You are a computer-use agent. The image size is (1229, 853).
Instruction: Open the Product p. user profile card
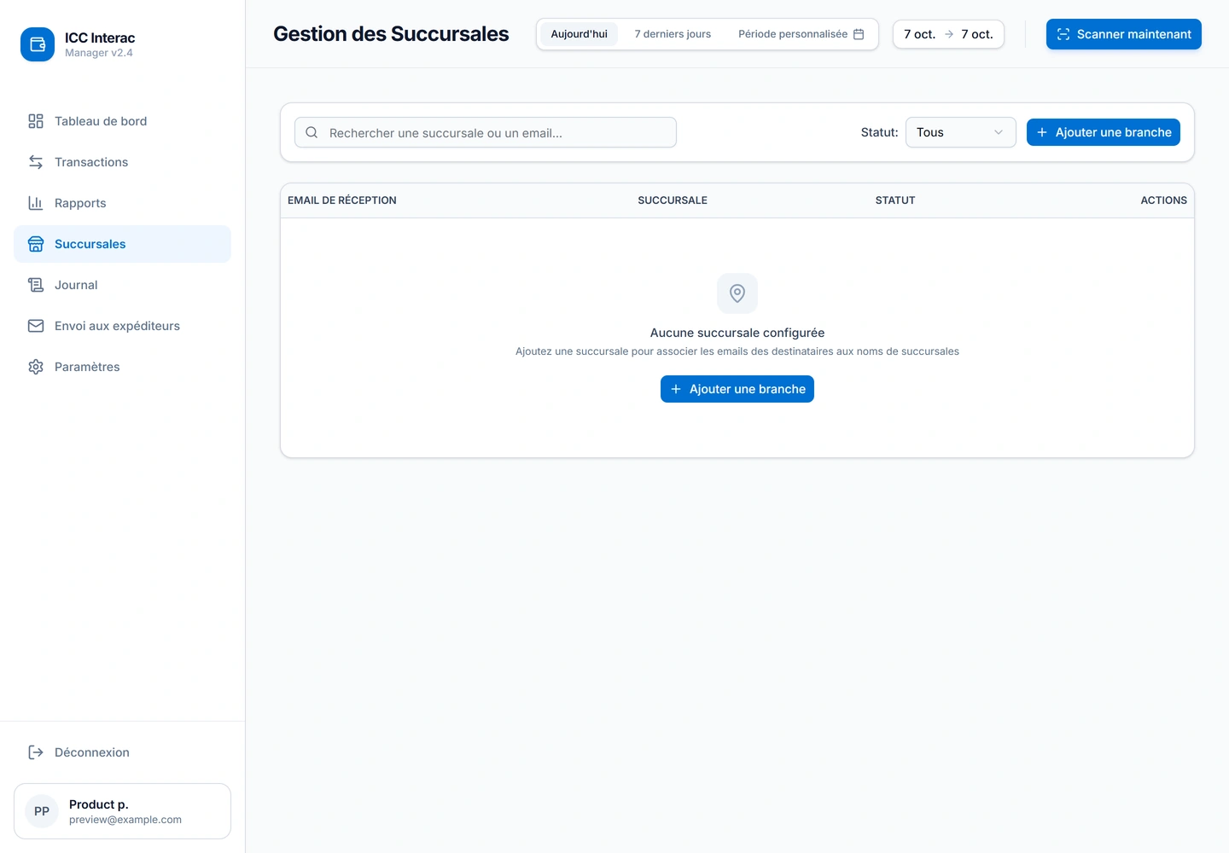tap(122, 811)
